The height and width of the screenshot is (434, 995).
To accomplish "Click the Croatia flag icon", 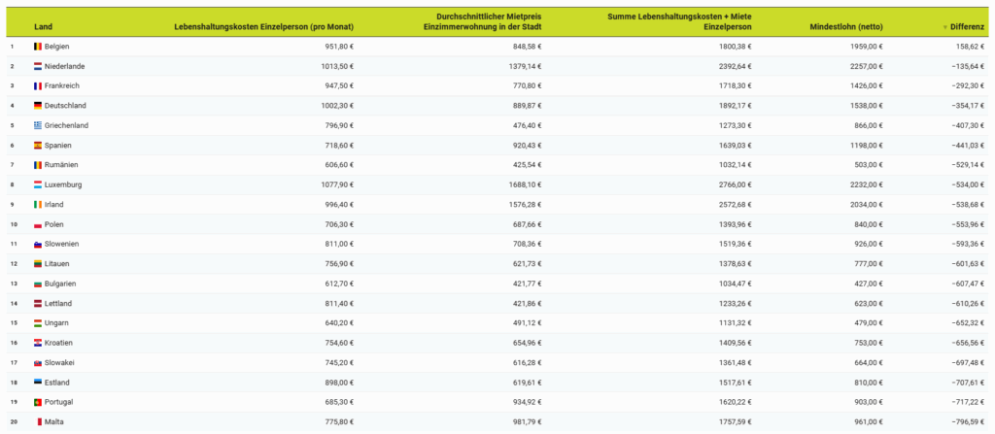I will (x=38, y=343).
